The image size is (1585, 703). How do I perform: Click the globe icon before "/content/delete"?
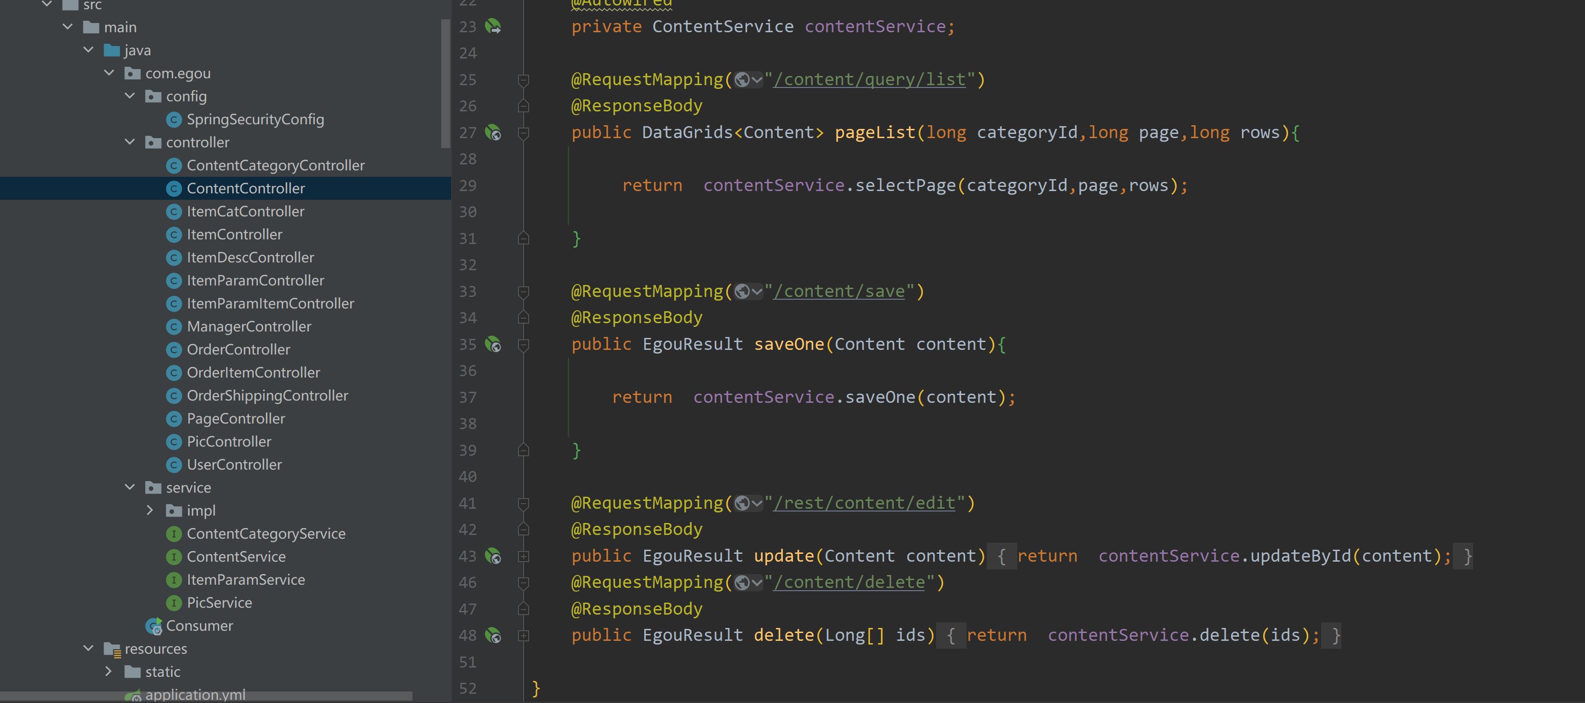(x=743, y=582)
